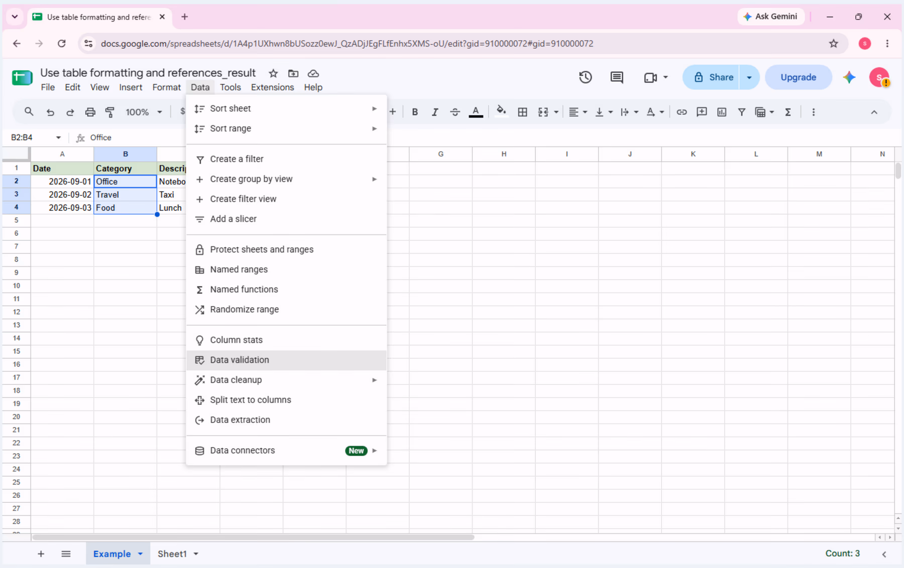Open the zoom 100% dropdown

coord(144,112)
